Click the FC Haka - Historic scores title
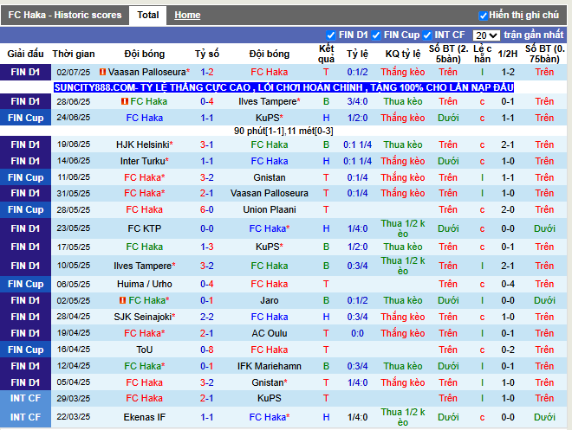The height and width of the screenshot is (430, 572). (x=65, y=15)
